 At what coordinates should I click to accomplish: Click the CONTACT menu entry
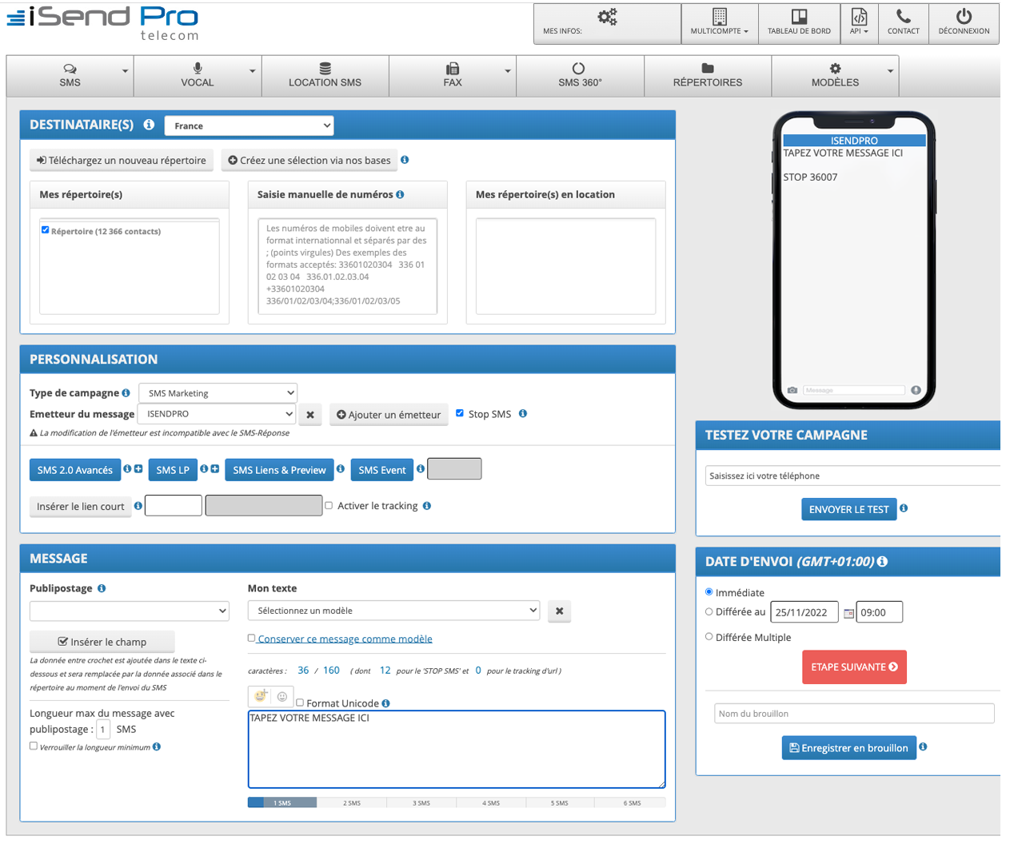point(904,23)
